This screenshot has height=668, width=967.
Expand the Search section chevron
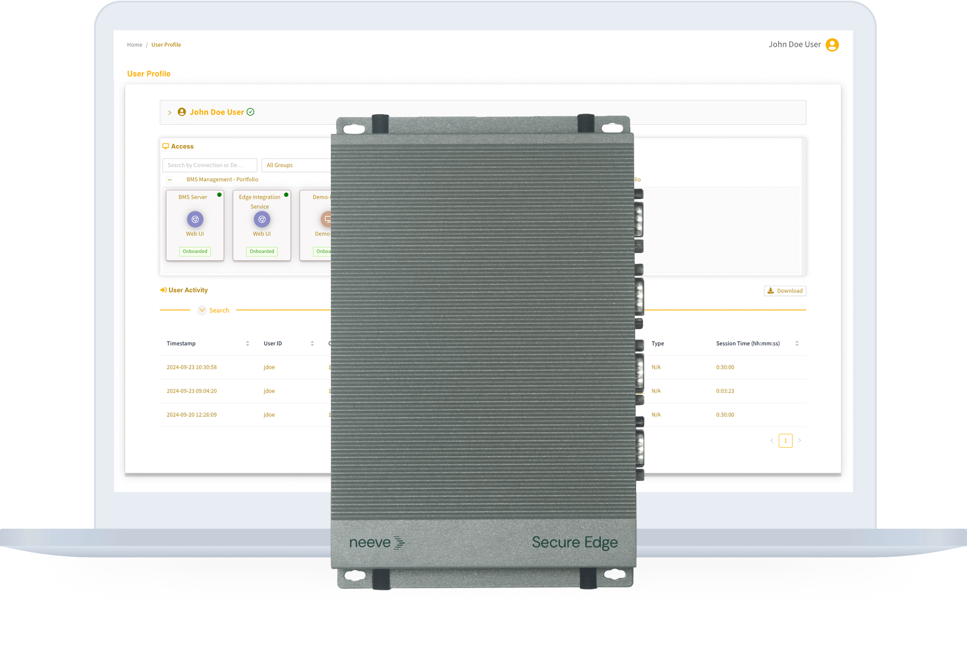click(x=202, y=310)
